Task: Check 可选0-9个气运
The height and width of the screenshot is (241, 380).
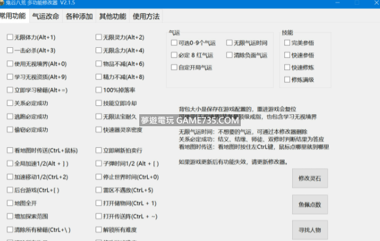Action: tap(174, 42)
